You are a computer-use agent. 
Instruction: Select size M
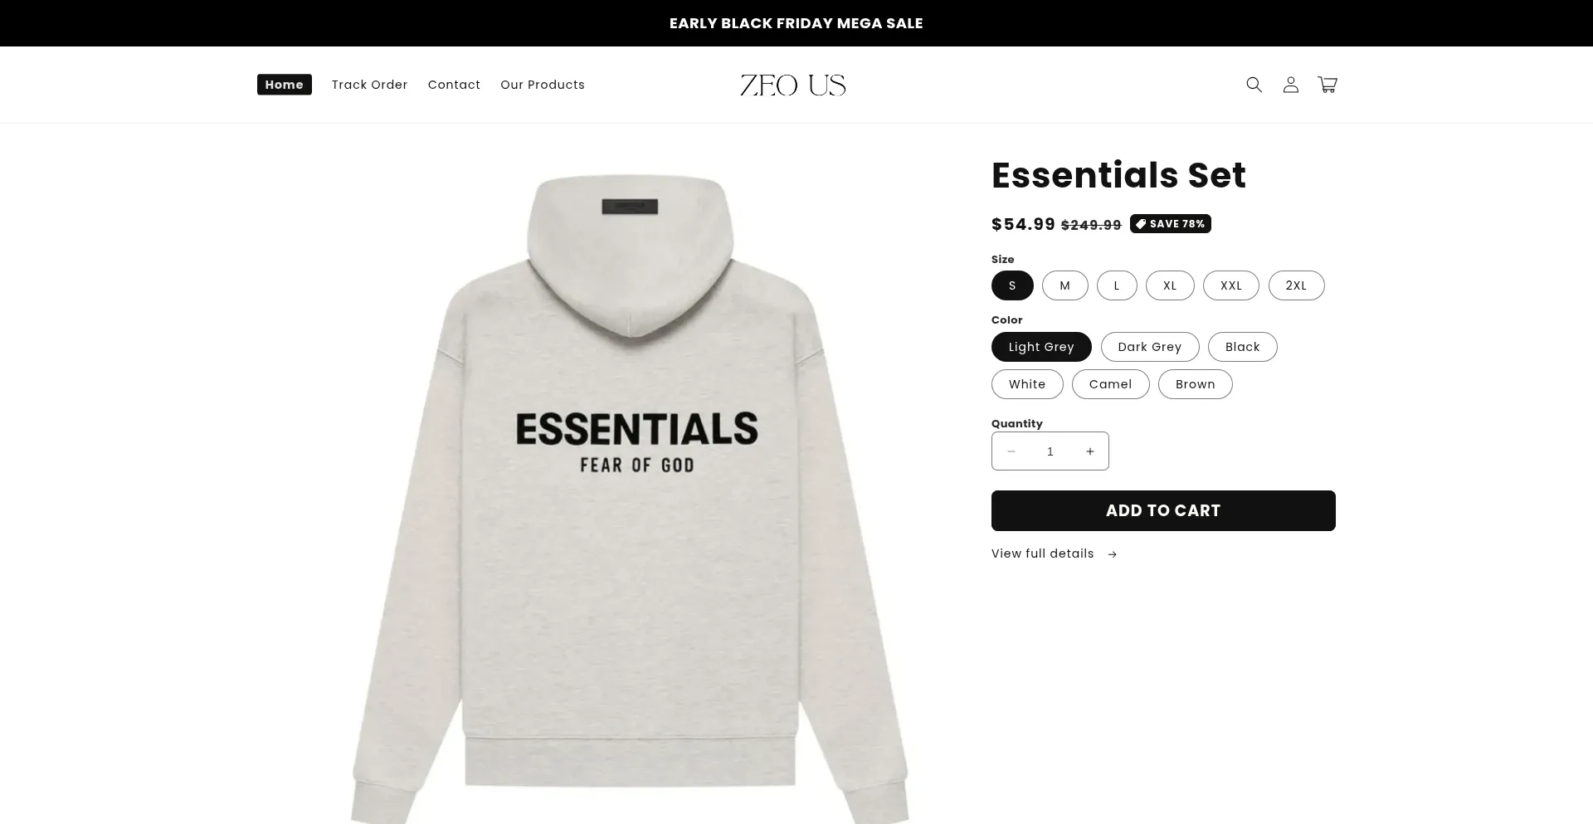coord(1064,285)
